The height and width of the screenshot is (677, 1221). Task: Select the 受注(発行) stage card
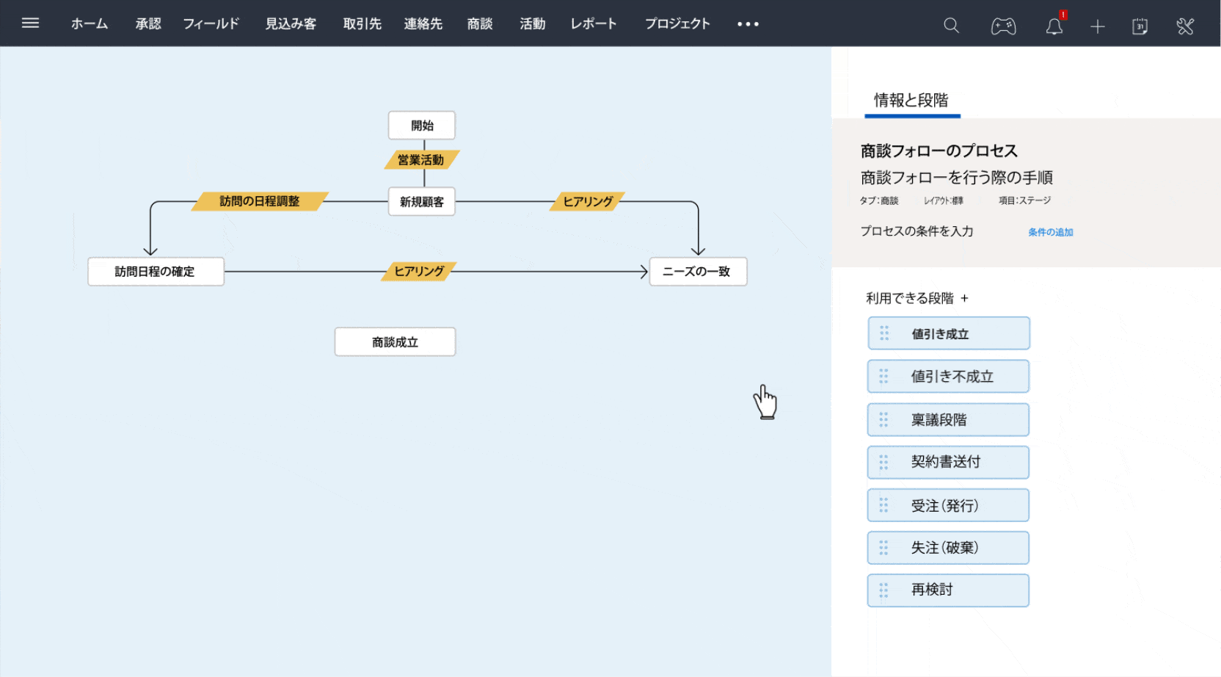(949, 505)
